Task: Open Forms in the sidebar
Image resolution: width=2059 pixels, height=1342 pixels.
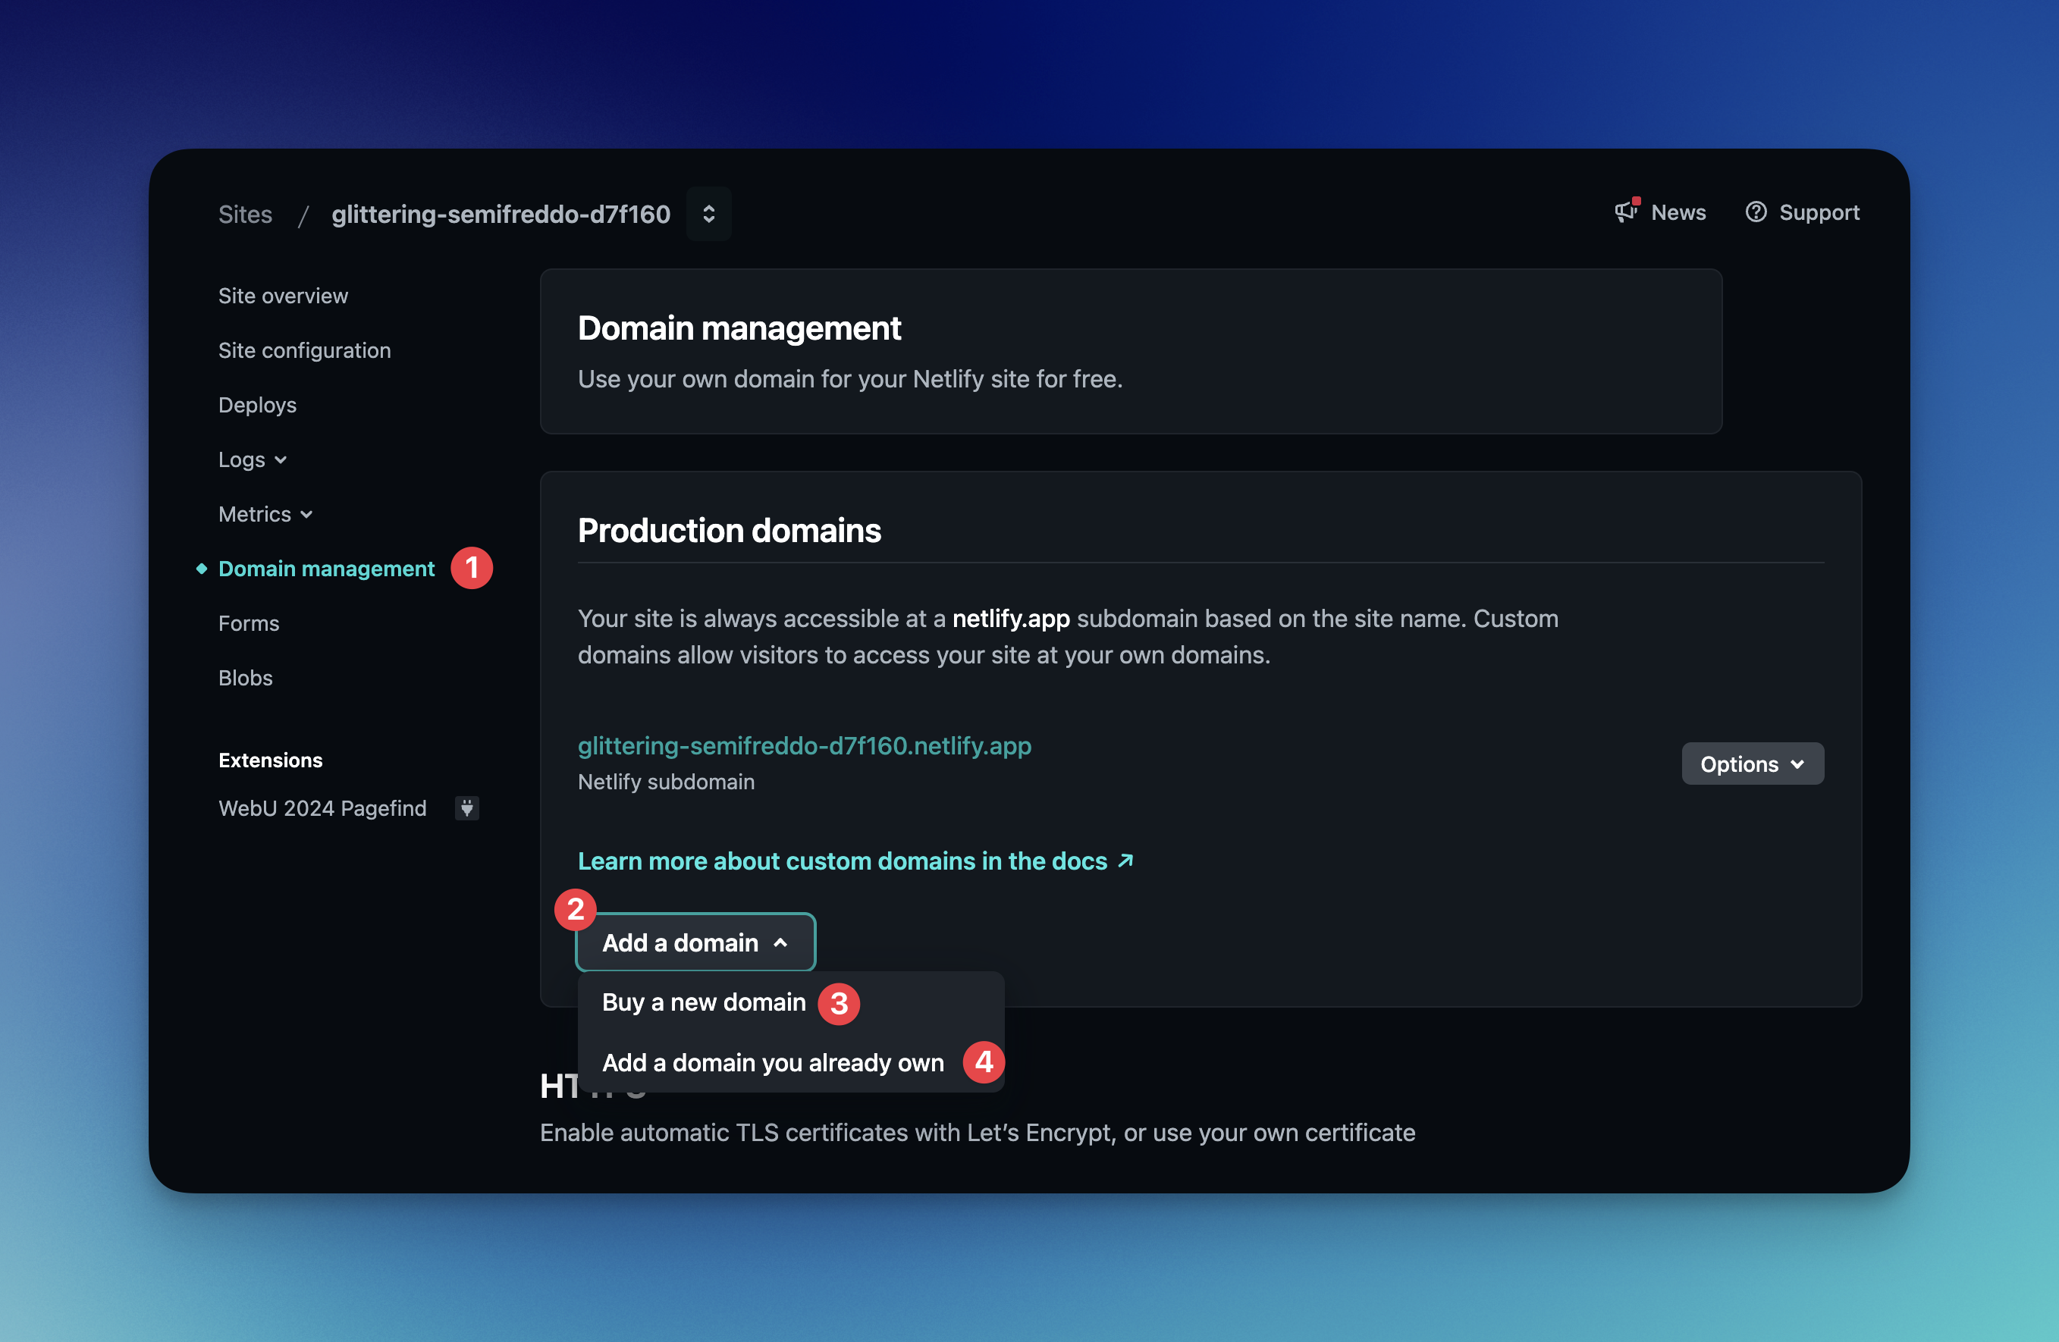Action: click(248, 622)
